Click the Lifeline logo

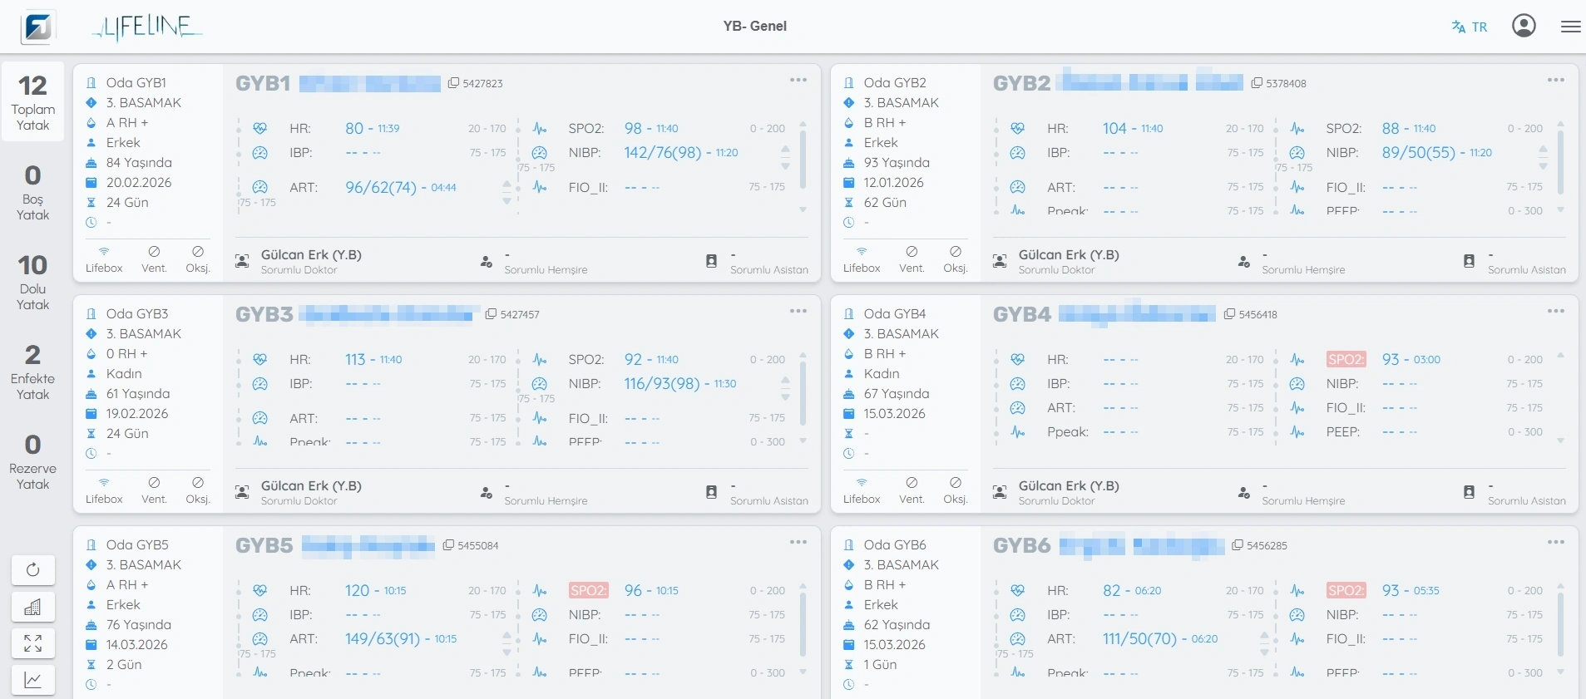pyautogui.click(x=147, y=27)
